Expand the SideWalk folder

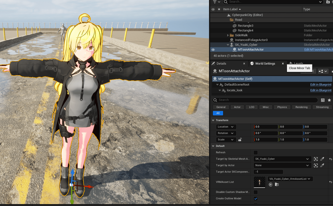pyautogui.click(x=228, y=35)
